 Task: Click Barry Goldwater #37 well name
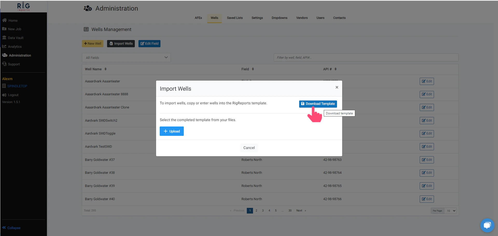[100, 160]
